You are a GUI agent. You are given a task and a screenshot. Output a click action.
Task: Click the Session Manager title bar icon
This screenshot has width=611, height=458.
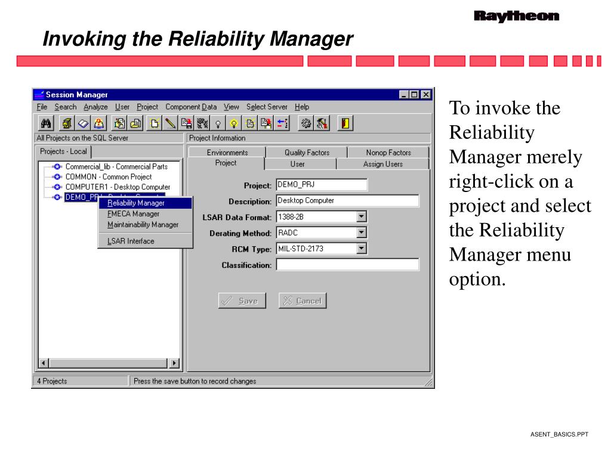click(39, 95)
